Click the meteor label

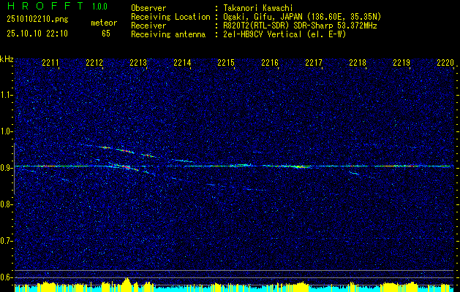(104, 23)
